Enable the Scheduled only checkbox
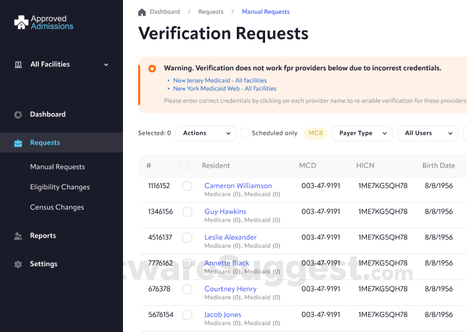The width and height of the screenshot is (467, 332). pos(245,133)
